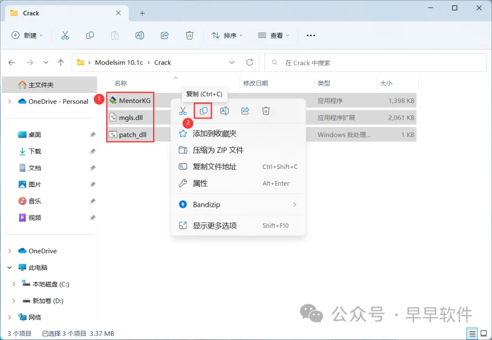Expand the OneDrive tree node
Image resolution: width=492 pixels, height=340 pixels.
click(10, 251)
